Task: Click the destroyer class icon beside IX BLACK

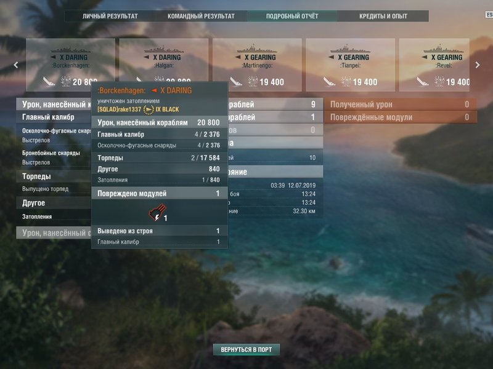Action: pyautogui.click(x=149, y=109)
